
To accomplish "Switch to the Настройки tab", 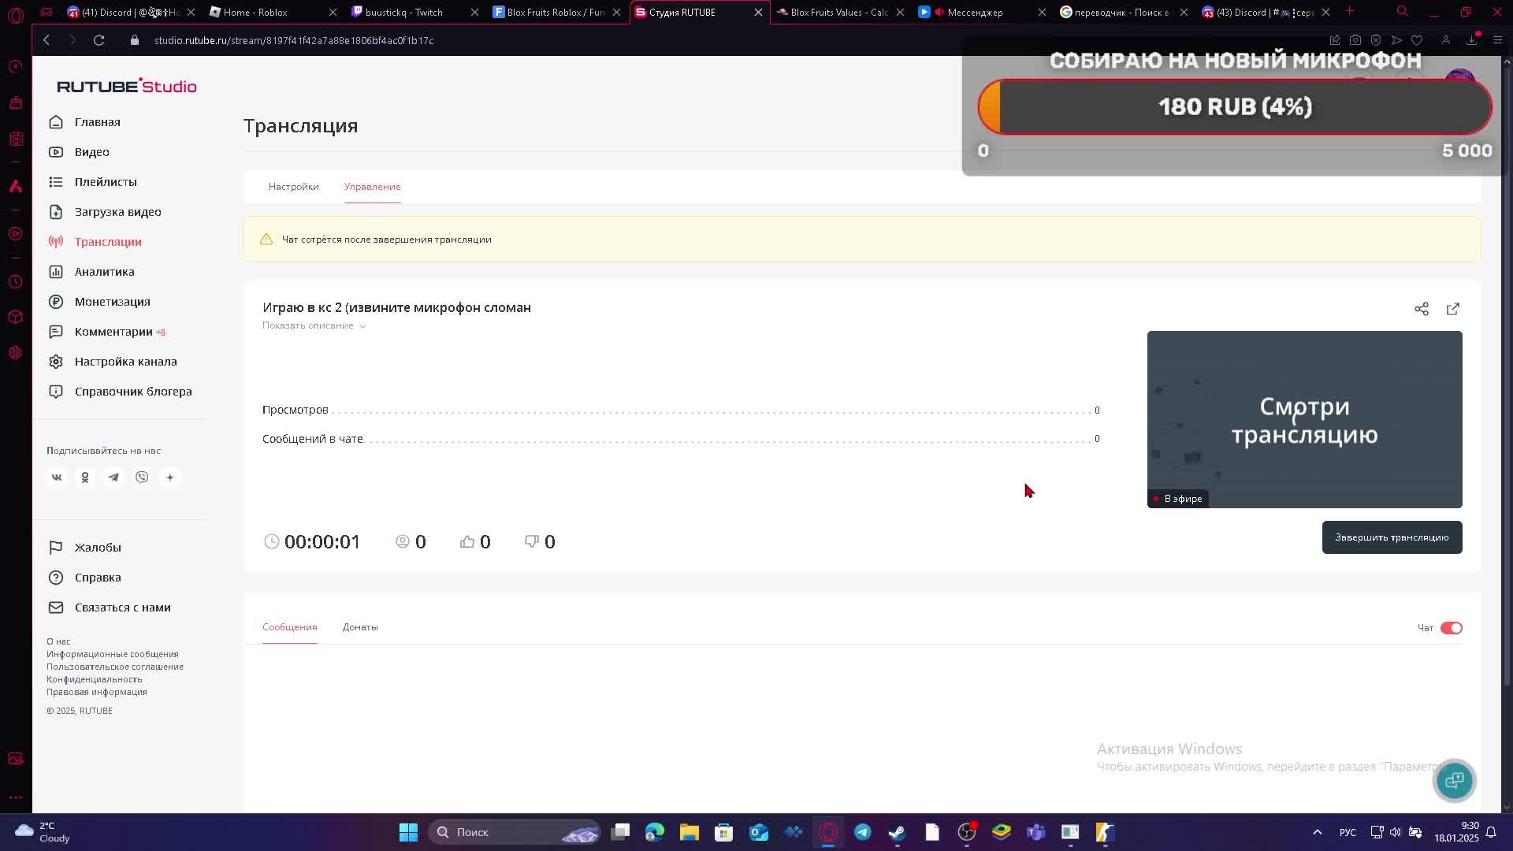I will (x=293, y=187).
